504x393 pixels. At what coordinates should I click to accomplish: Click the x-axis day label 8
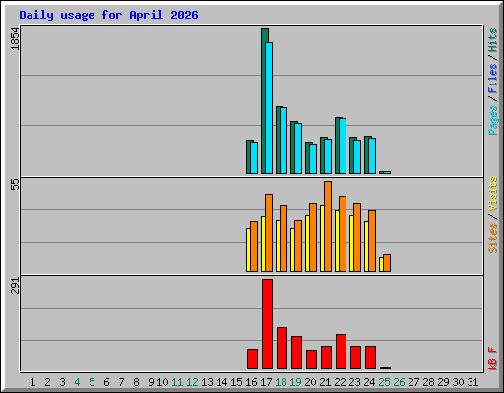pyautogui.click(x=136, y=382)
